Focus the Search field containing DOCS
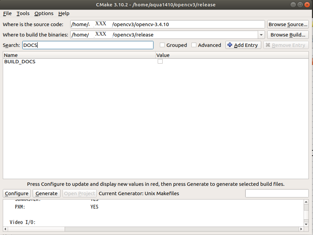313x235 pixels. (88, 45)
